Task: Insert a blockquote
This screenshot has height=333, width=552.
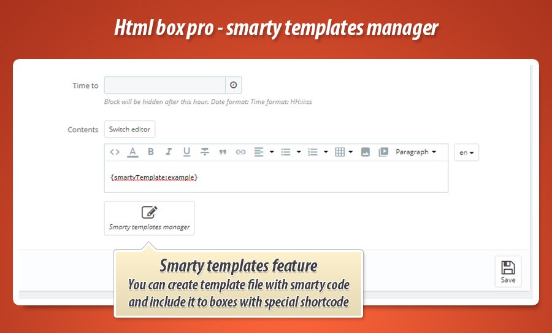Action: (223, 152)
